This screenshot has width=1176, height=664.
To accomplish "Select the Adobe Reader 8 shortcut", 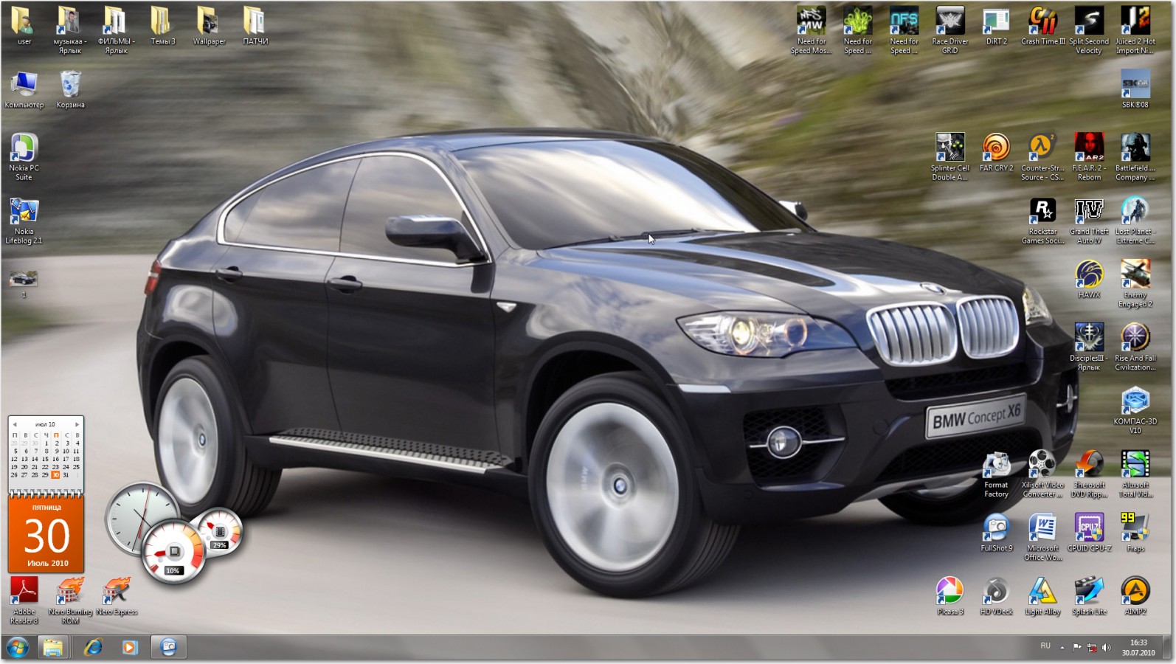I will pyautogui.click(x=24, y=592).
